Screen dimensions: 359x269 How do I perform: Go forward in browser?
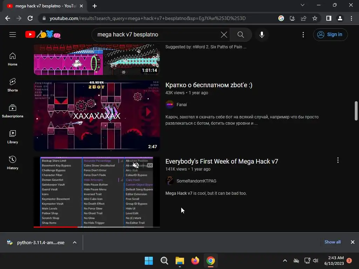(19, 18)
